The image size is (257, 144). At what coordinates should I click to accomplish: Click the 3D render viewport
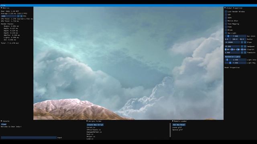tap(128, 63)
